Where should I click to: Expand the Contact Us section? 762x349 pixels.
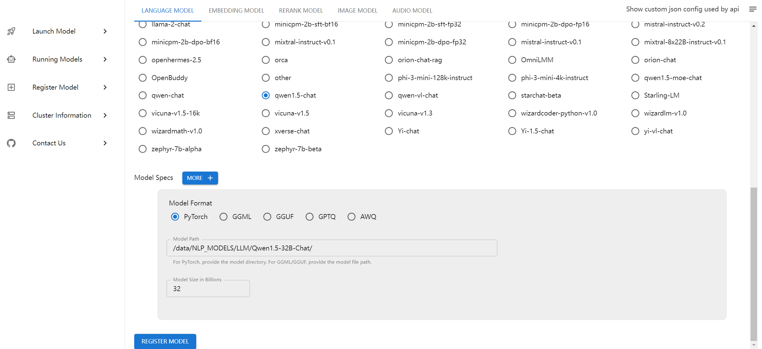[105, 143]
